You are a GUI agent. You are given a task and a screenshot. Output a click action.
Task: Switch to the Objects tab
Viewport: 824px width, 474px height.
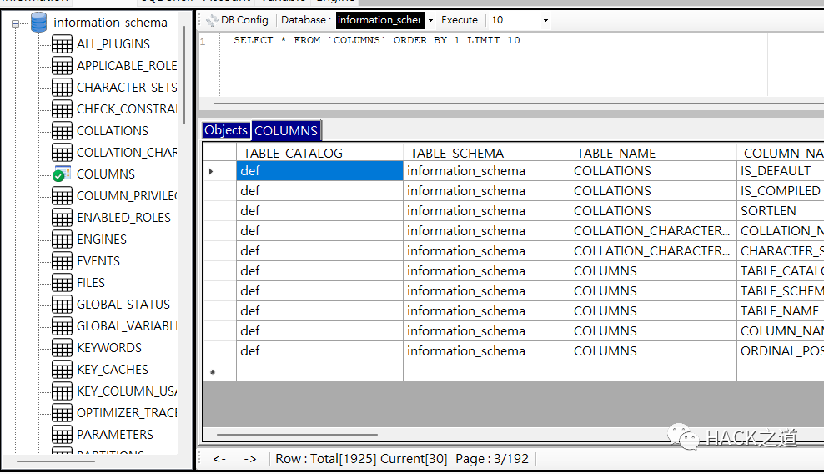click(226, 130)
